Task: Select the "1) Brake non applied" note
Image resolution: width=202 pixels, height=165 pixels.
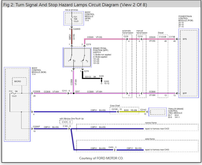Action: tap(102, 54)
